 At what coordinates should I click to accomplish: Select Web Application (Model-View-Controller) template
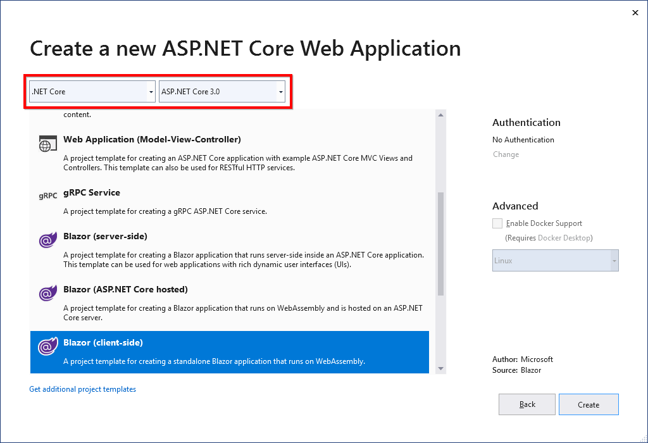click(x=152, y=139)
